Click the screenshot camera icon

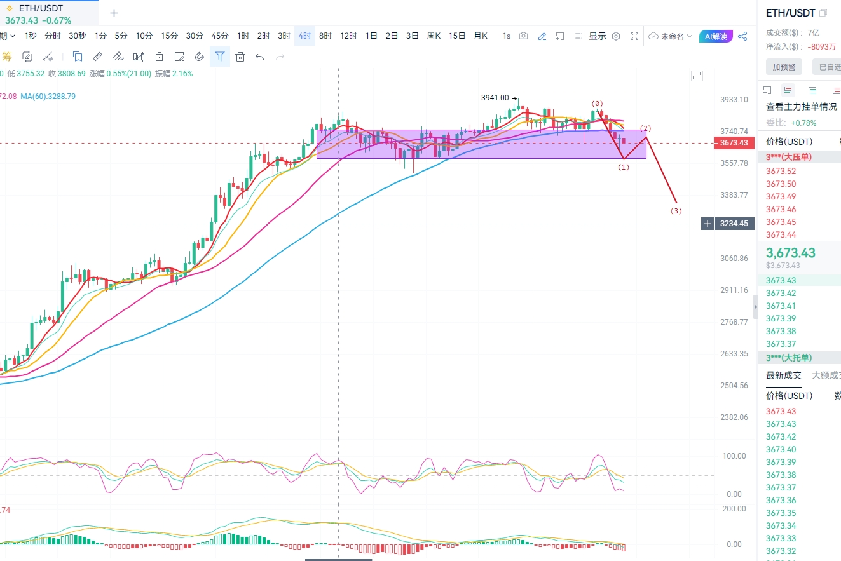[x=523, y=36]
